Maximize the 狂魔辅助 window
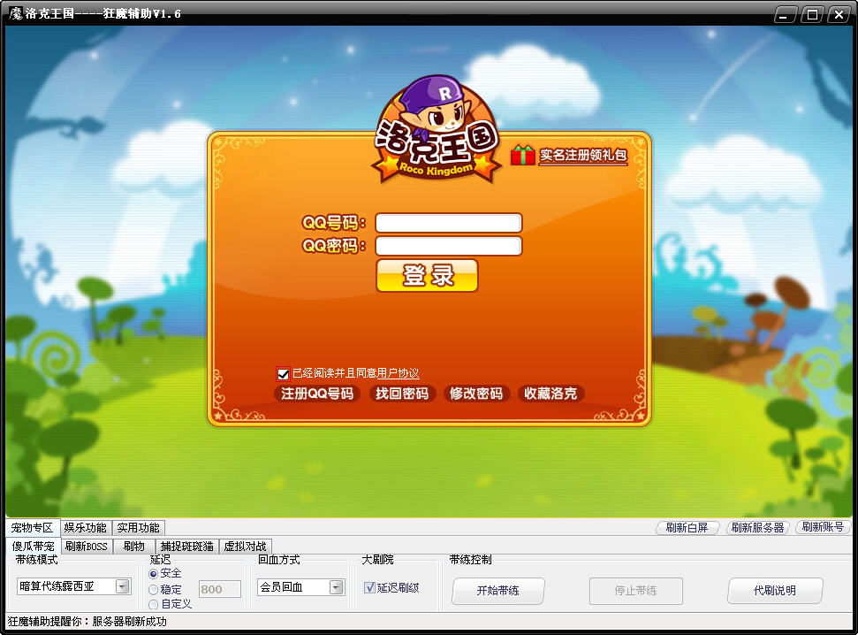 click(x=812, y=14)
